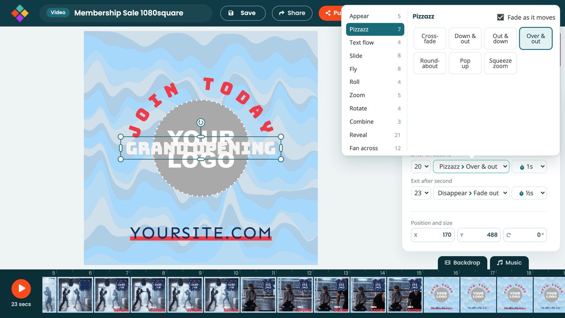The width and height of the screenshot is (565, 318).
Task: Apply the Down & out effect
Action: point(465,39)
